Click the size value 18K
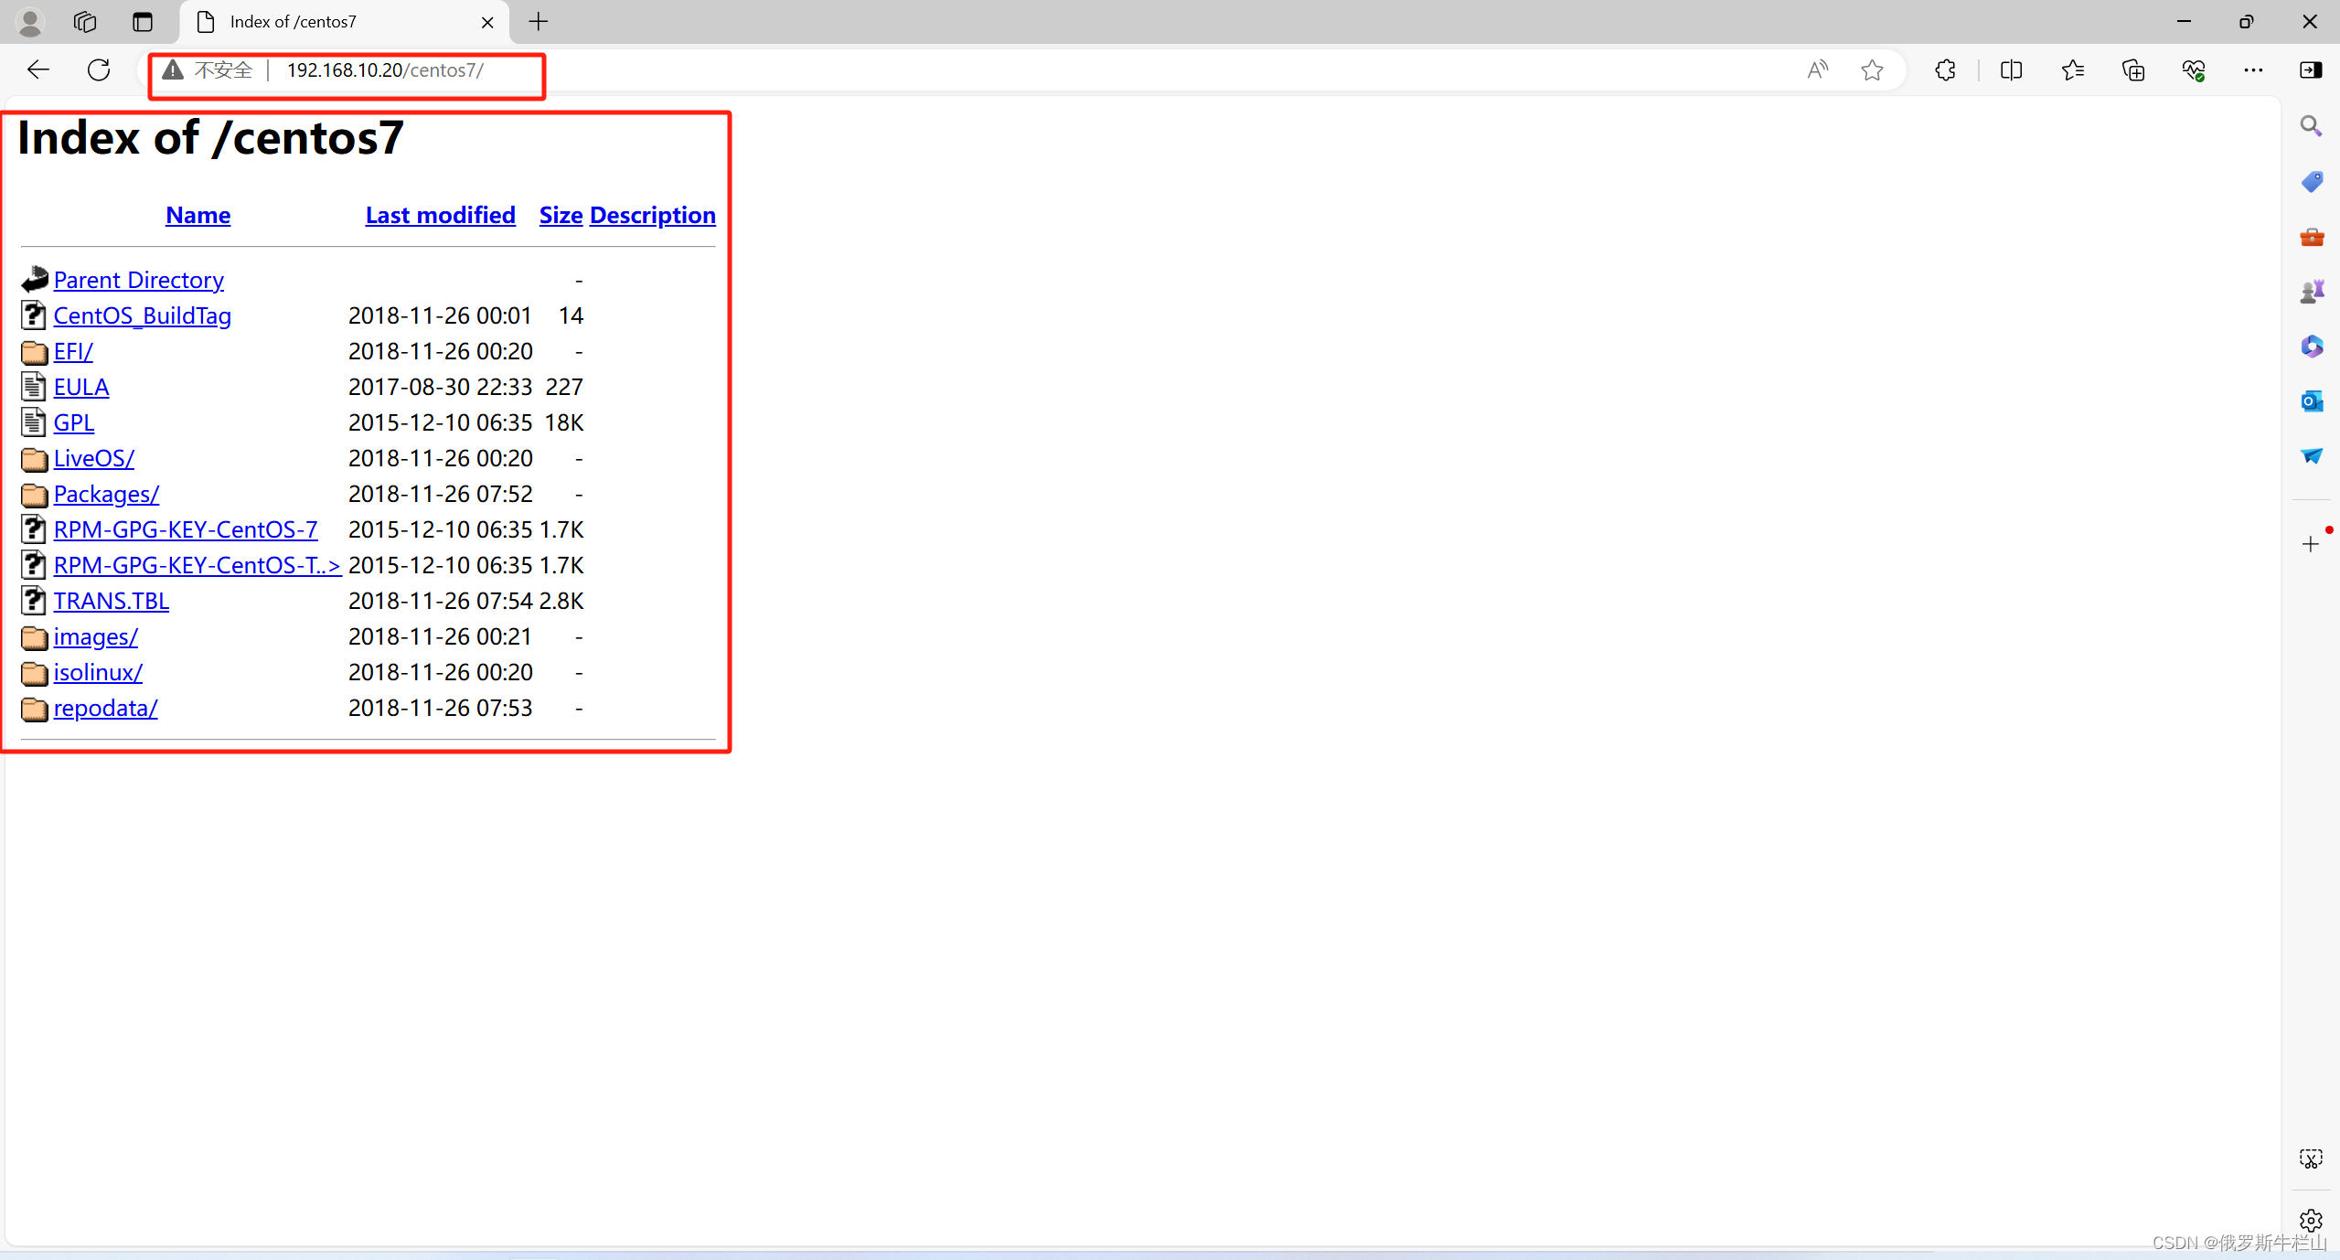 point(564,422)
